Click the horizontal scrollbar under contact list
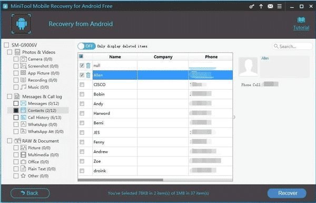 point(120,180)
